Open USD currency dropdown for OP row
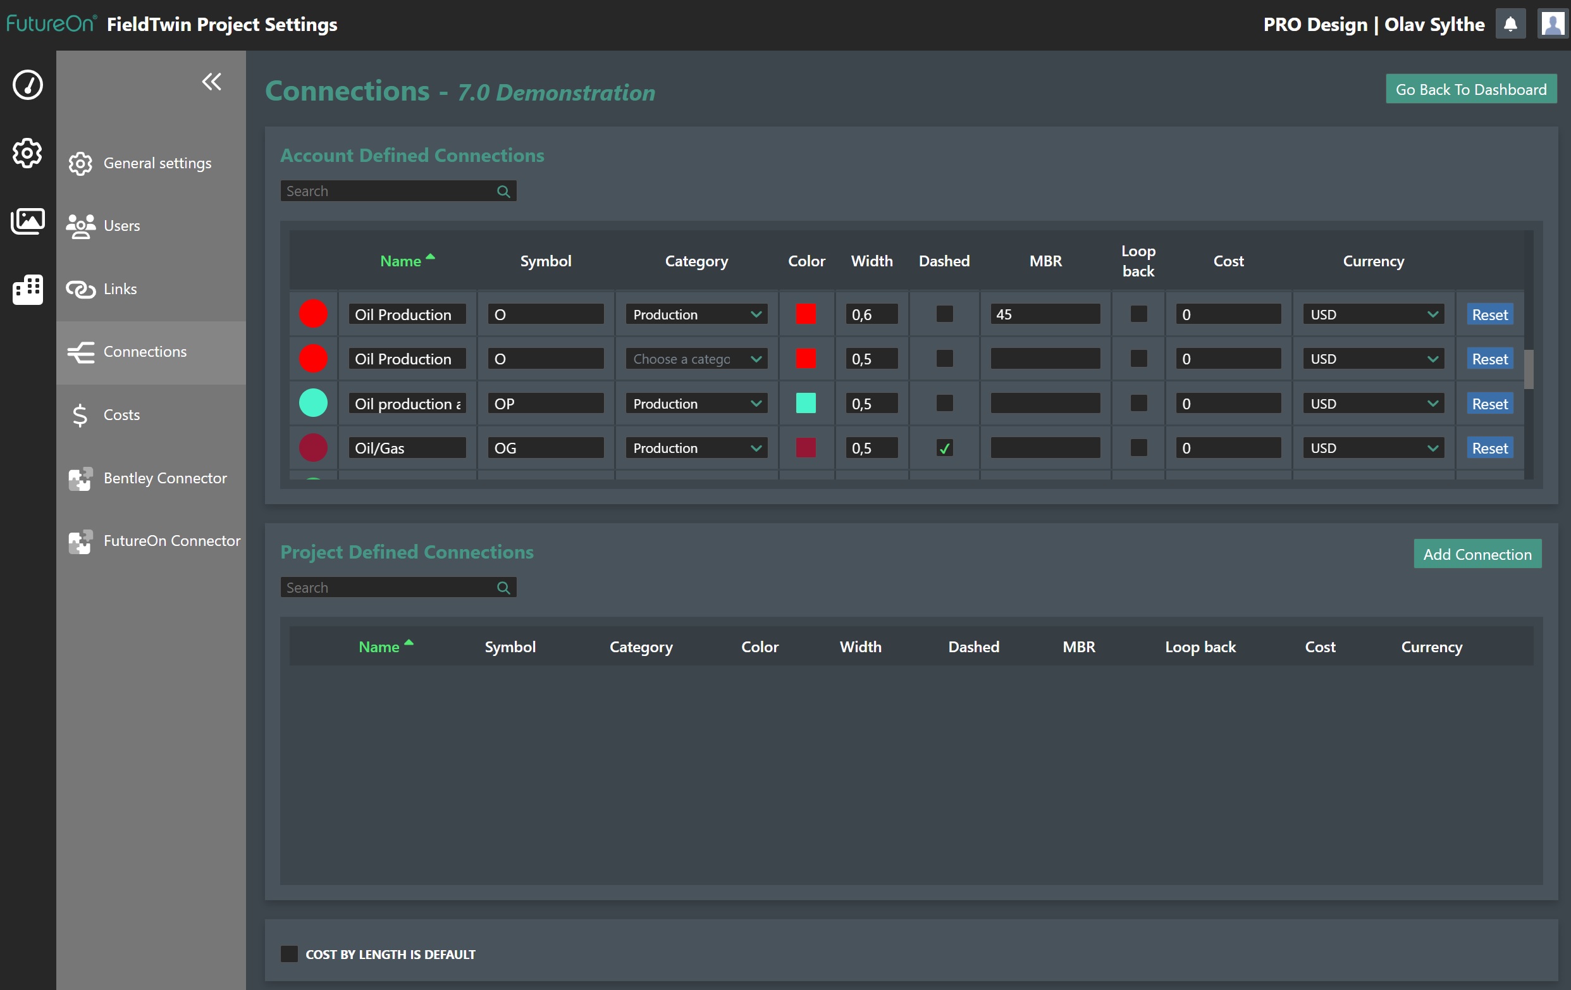Image resolution: width=1571 pixels, height=990 pixels. coord(1373,403)
